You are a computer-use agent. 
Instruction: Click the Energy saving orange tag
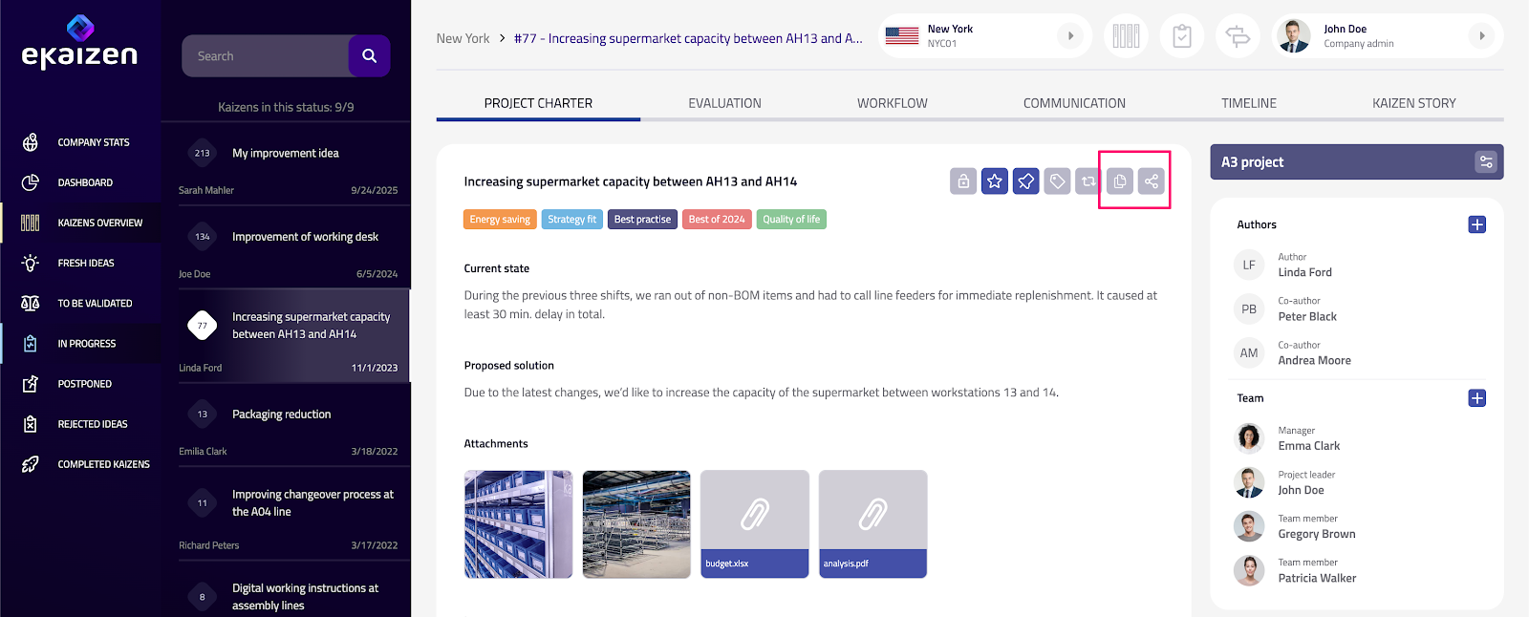click(500, 220)
